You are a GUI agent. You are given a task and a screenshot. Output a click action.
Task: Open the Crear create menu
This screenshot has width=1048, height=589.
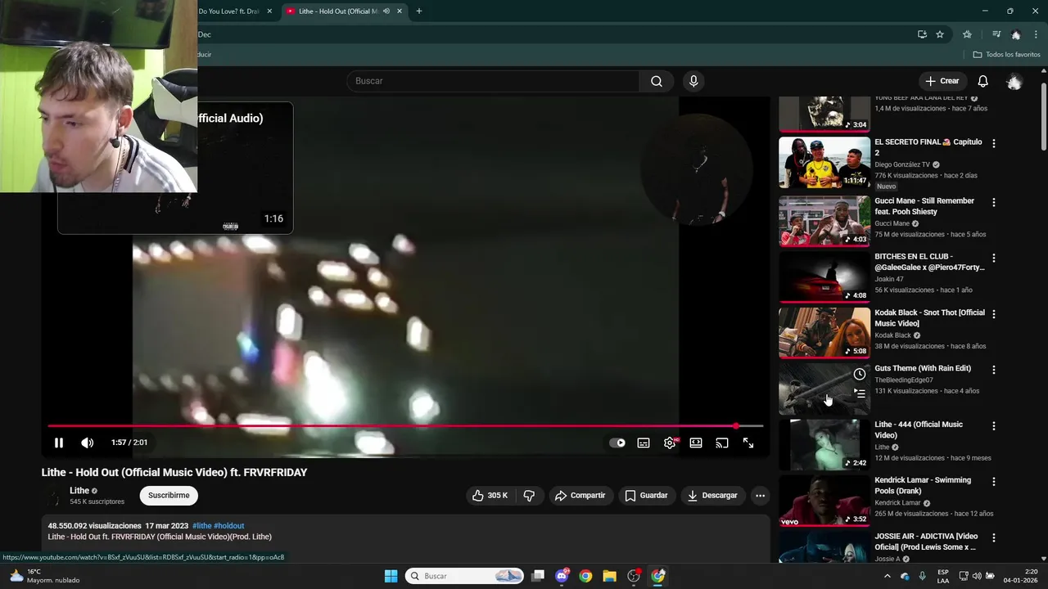coord(942,81)
